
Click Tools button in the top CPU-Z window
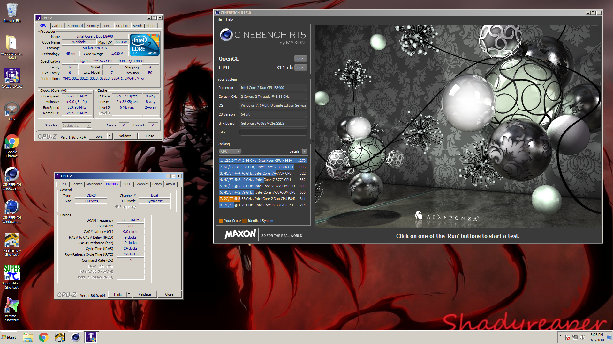98,136
